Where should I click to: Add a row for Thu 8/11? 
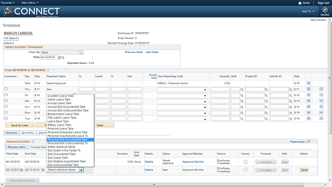(309, 89)
